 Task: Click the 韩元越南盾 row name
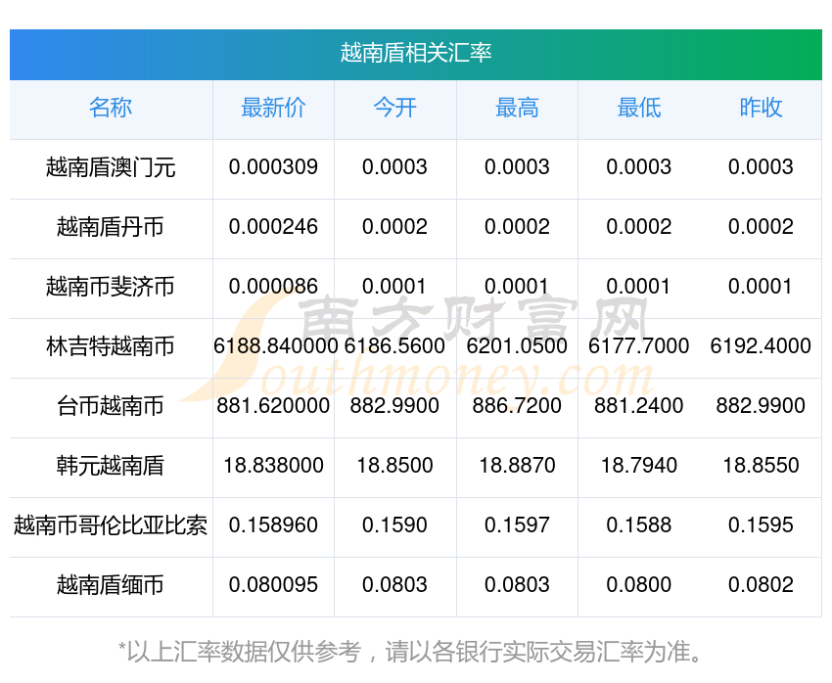[x=111, y=466]
